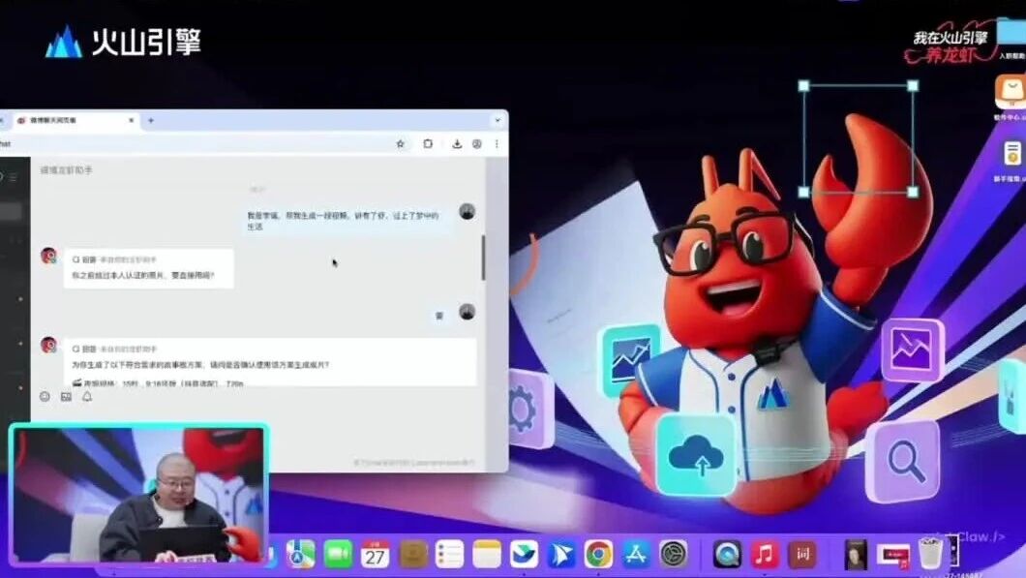
Task: Open FaceTime from the Dock
Action: [x=338, y=555]
